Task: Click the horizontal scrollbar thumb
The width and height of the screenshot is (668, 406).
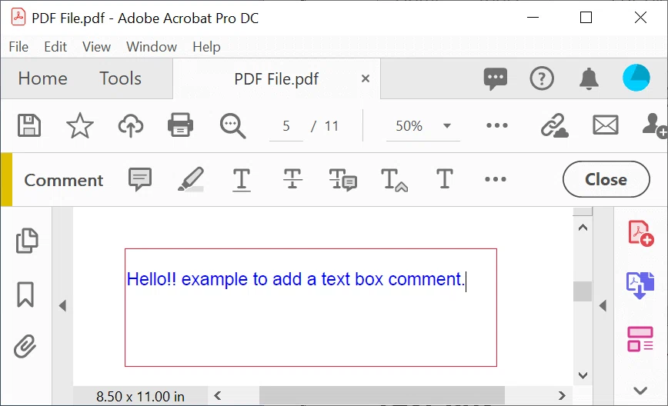Action: [x=382, y=396]
